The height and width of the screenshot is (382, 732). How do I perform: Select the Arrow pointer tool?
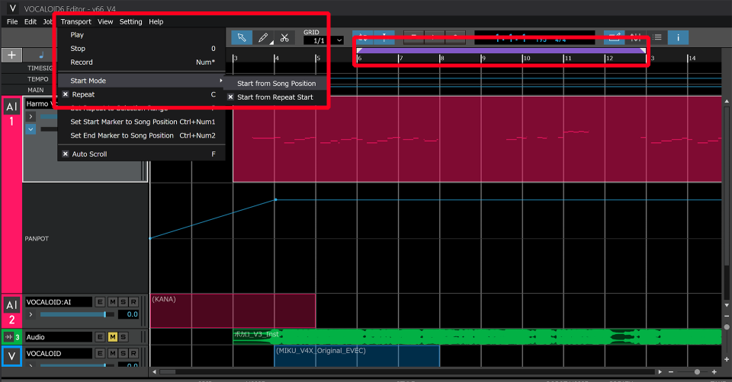[x=242, y=38]
